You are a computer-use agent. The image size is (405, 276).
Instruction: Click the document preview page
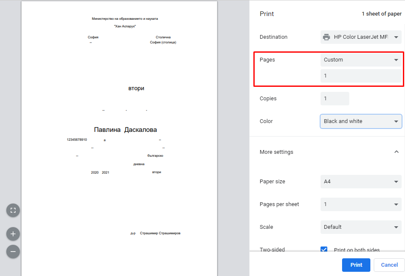tap(119, 198)
